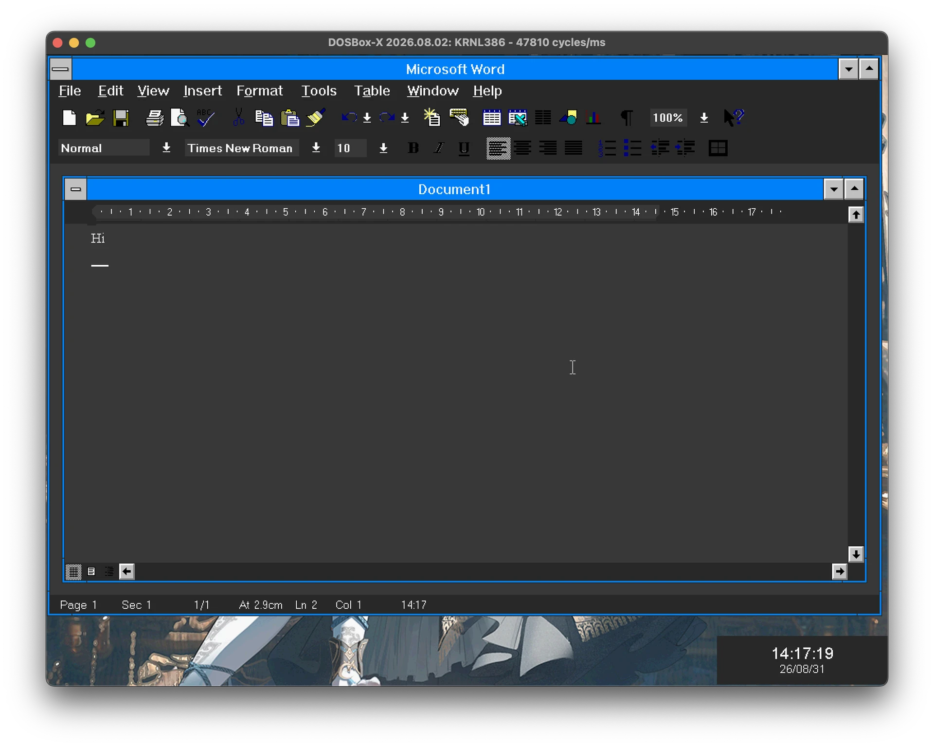The height and width of the screenshot is (747, 934).
Task: Toggle Bold formatting
Action: coord(413,148)
